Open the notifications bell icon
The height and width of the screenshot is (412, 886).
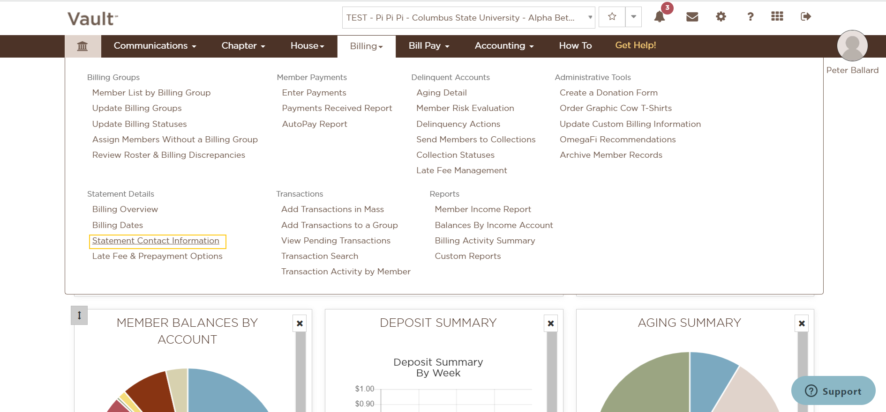(x=660, y=17)
